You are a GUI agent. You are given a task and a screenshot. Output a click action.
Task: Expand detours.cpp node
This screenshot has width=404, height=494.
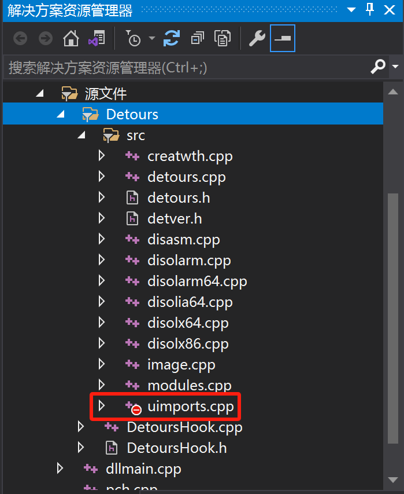[102, 177]
